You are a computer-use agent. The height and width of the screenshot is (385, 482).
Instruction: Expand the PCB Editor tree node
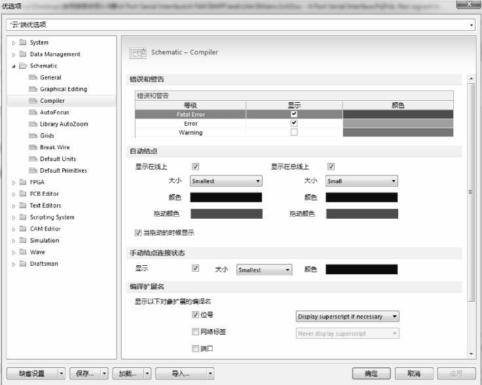14,194
